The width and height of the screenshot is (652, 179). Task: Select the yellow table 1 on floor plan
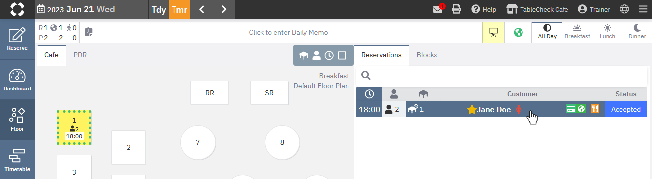pyautogui.click(x=74, y=128)
